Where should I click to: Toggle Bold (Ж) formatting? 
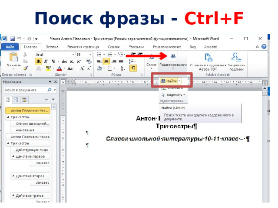tap(39, 62)
